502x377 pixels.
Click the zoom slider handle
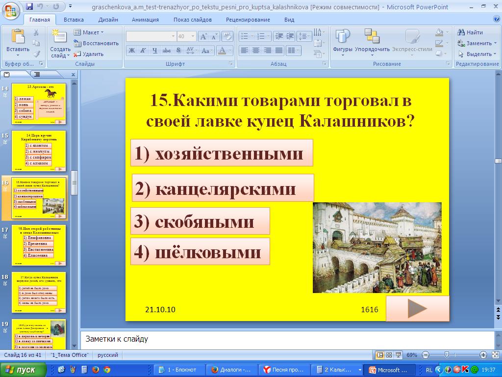[446, 355]
